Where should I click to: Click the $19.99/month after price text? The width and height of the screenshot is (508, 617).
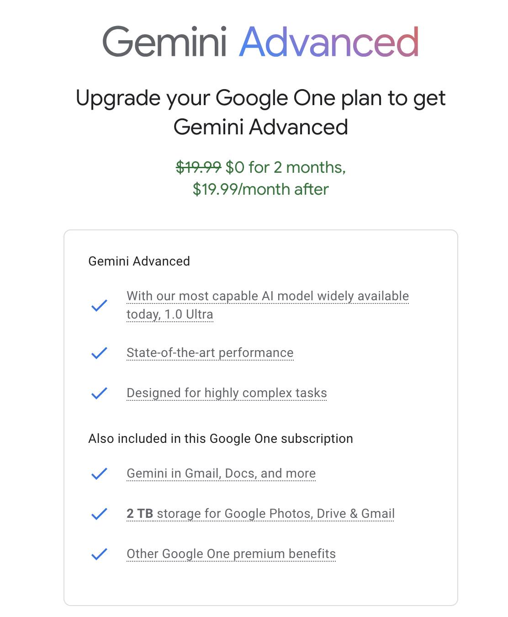tap(260, 189)
